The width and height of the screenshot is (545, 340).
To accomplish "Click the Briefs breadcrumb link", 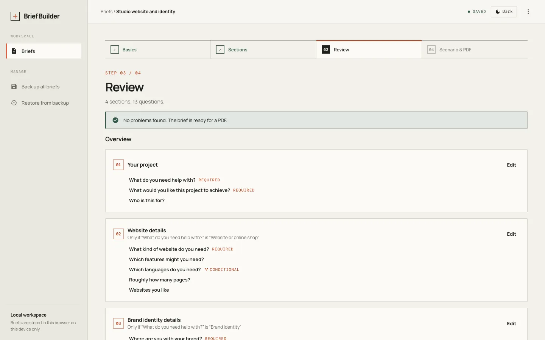I will (x=106, y=12).
